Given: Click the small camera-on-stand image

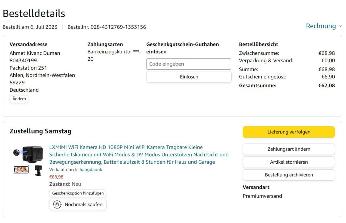Looking at the screenshot, I should (38, 170).
